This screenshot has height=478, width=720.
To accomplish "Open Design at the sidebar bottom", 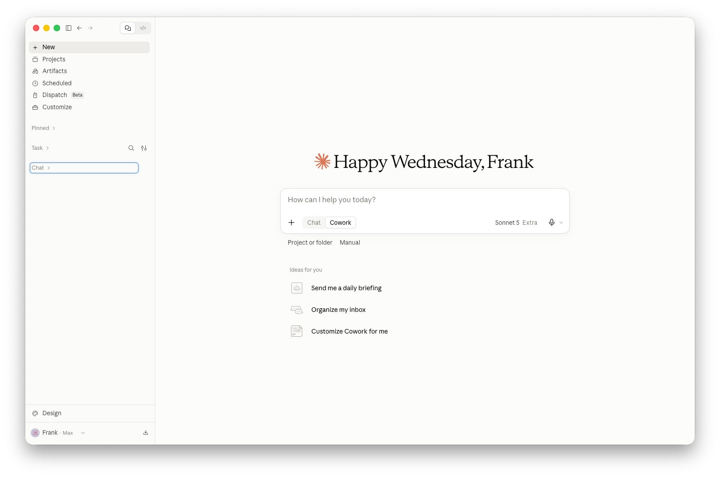I will pos(90,413).
